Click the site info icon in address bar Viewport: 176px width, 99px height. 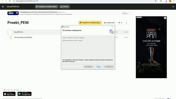coord(14,1)
